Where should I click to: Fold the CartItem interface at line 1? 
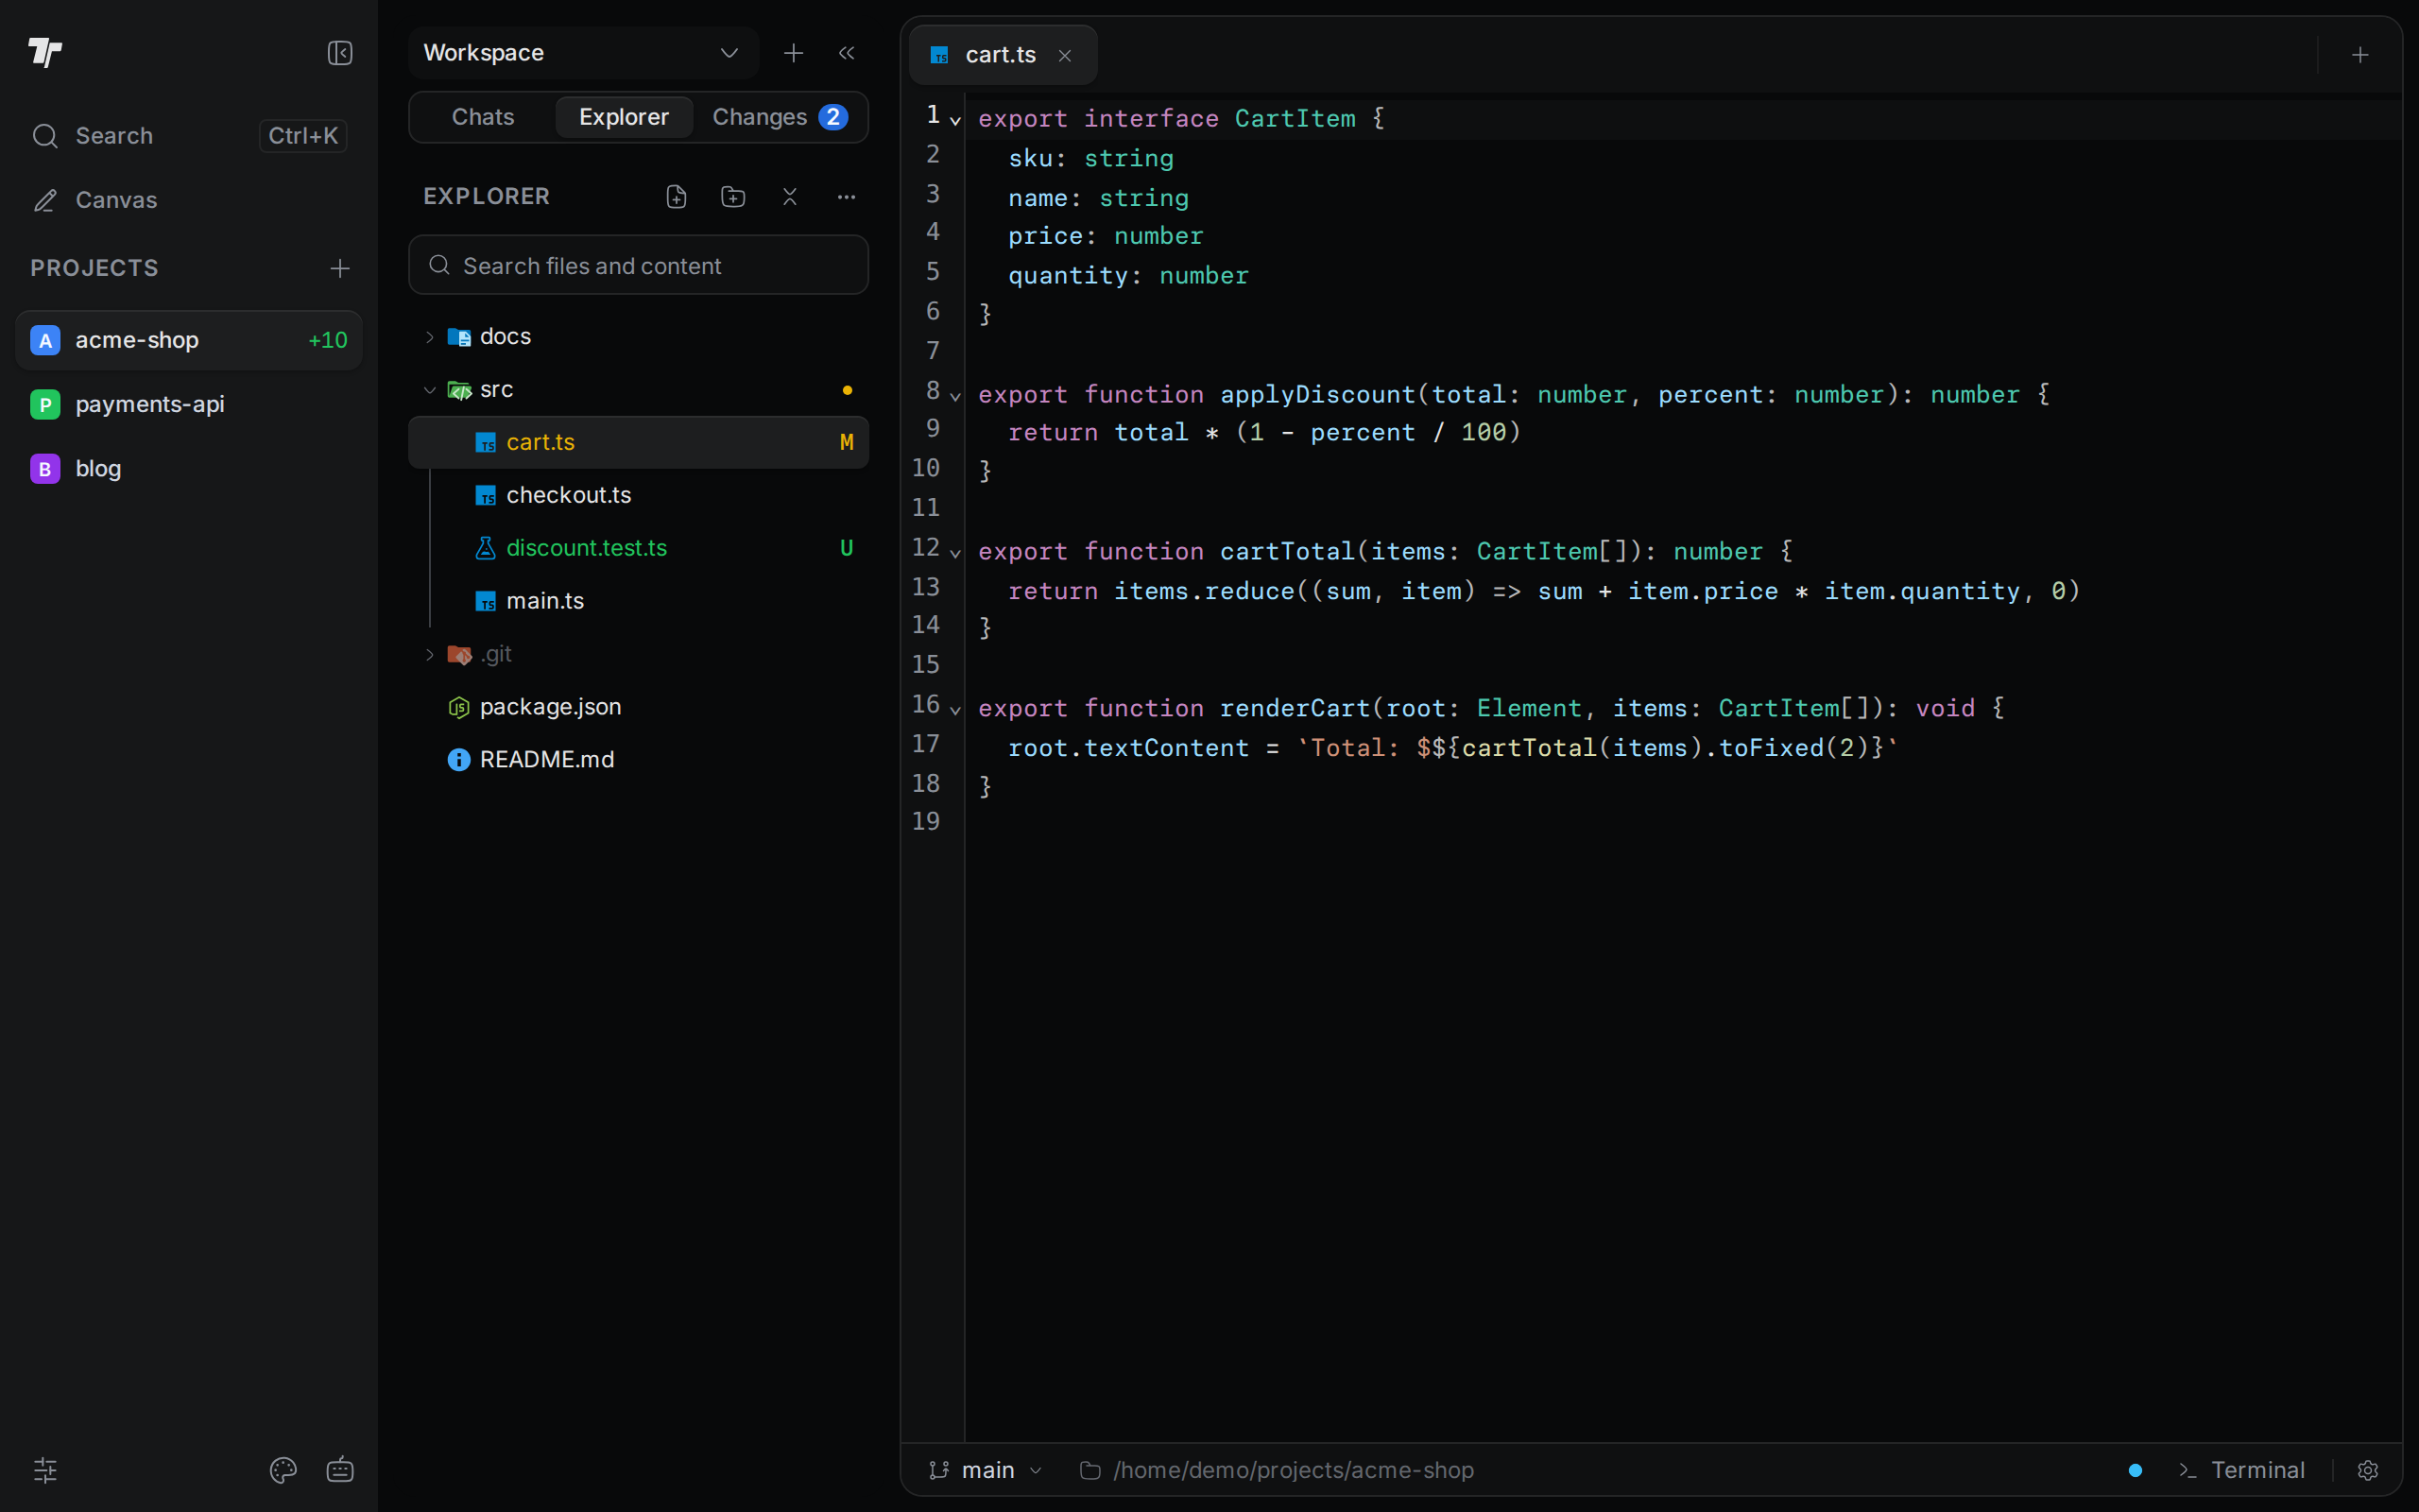coord(955,121)
